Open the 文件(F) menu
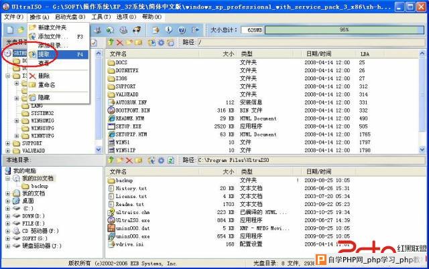 (13, 17)
